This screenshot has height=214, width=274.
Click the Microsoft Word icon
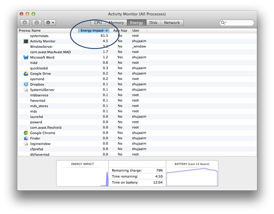(x=26, y=57)
